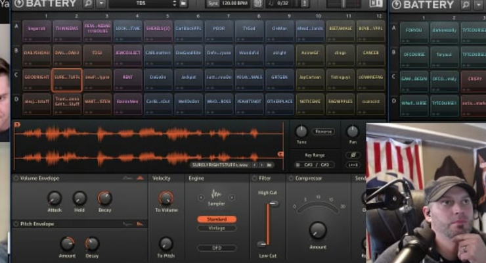
Task: Click the phase invert icon below Pan
Action: [354, 154]
